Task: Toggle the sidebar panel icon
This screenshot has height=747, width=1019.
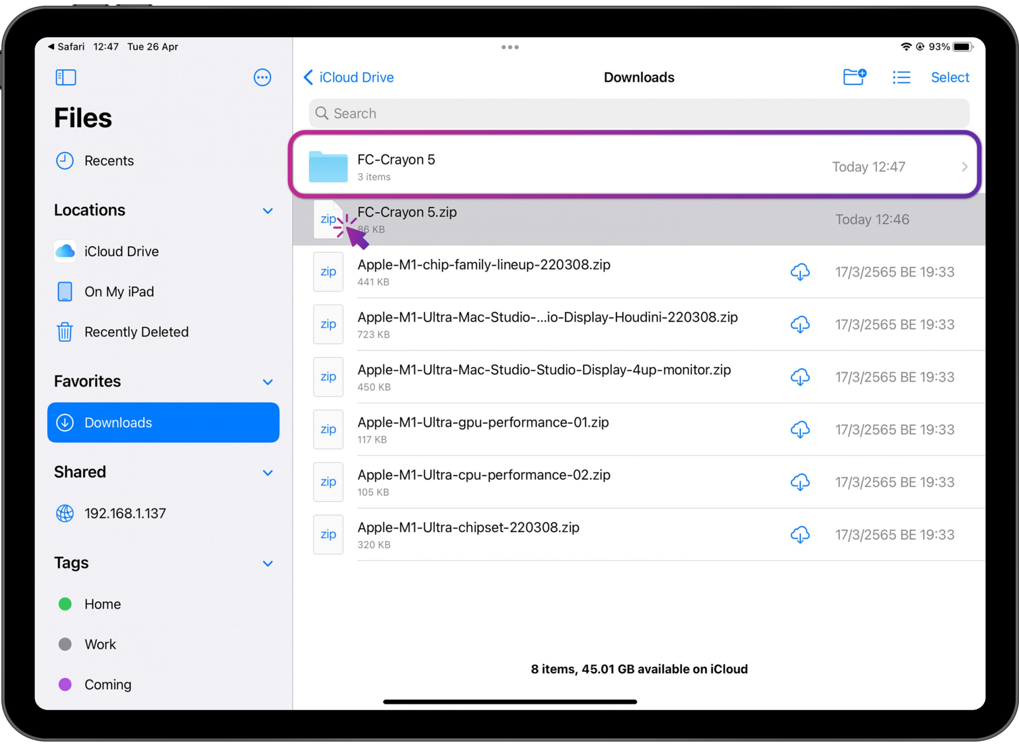Action: tap(66, 77)
